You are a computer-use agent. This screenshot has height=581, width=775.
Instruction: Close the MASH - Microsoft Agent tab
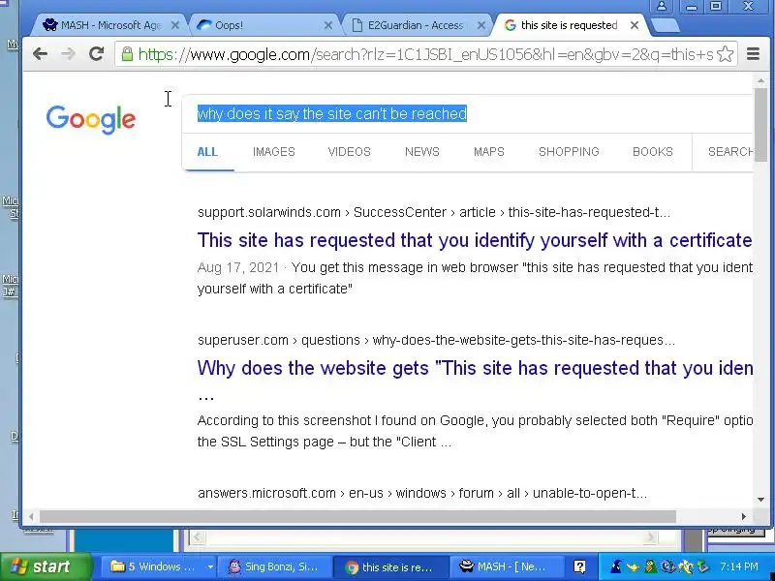[175, 25]
